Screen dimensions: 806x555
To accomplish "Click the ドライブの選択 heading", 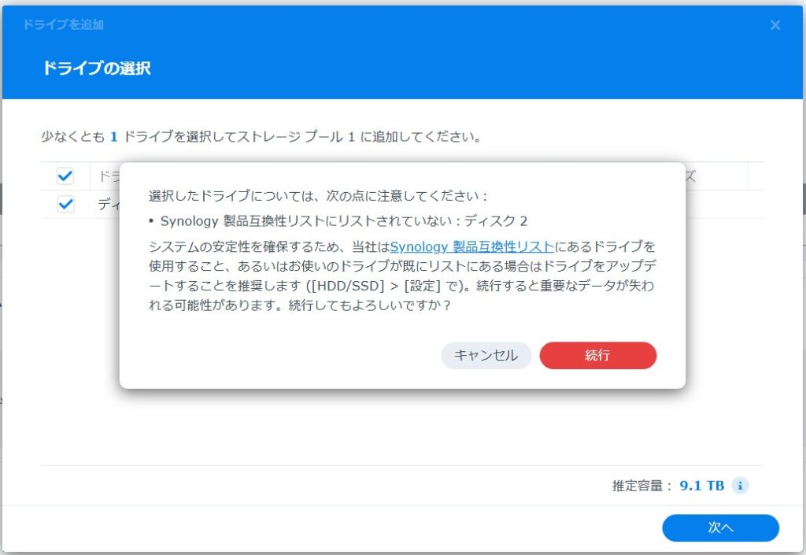I will click(96, 68).
